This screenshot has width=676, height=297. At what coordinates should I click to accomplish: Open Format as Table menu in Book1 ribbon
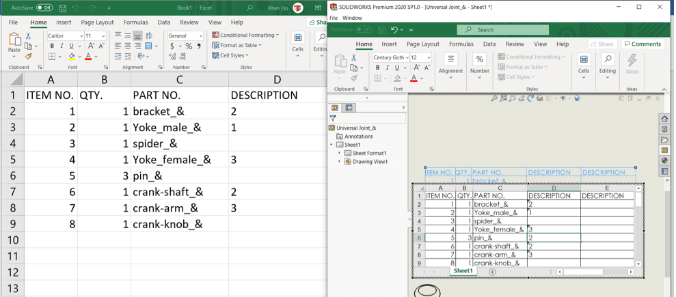coord(237,45)
